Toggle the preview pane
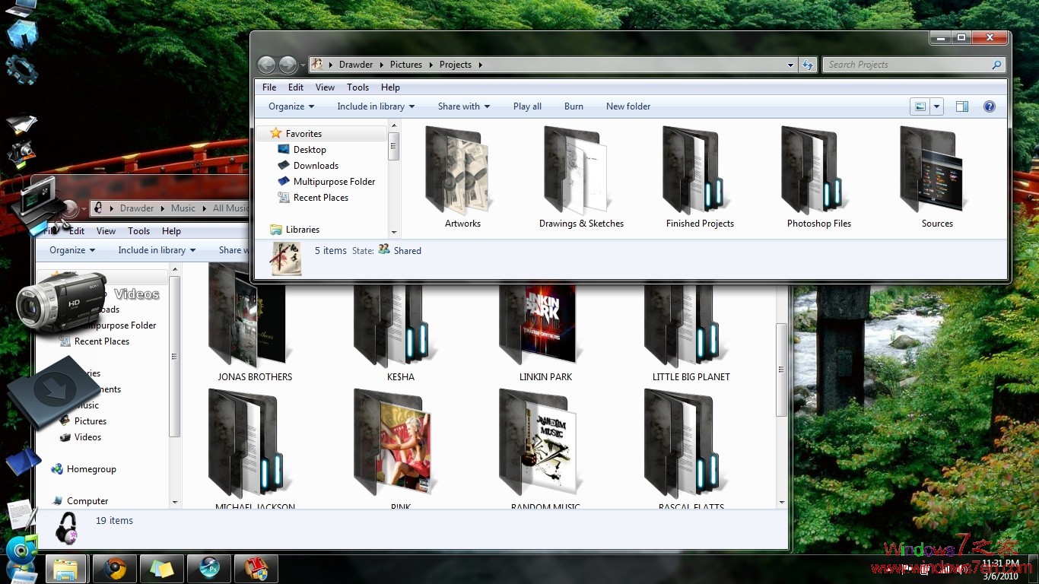Image resolution: width=1039 pixels, height=584 pixels. (961, 106)
